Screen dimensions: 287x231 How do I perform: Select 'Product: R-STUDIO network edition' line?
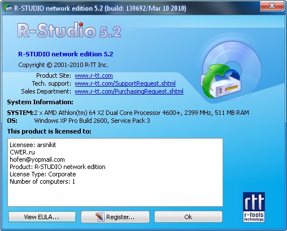point(58,167)
